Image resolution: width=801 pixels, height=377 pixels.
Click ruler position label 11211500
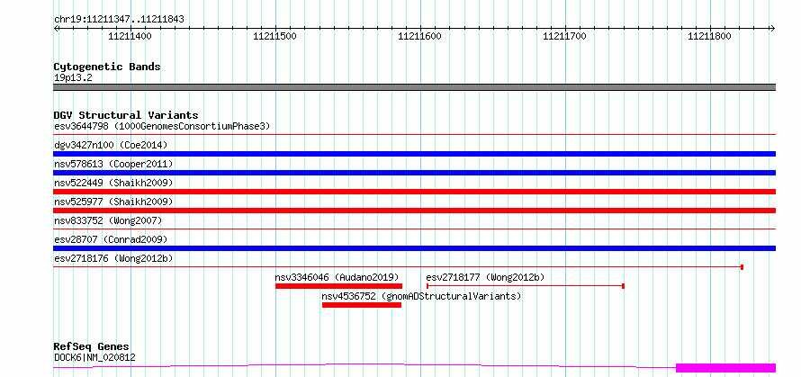click(274, 36)
